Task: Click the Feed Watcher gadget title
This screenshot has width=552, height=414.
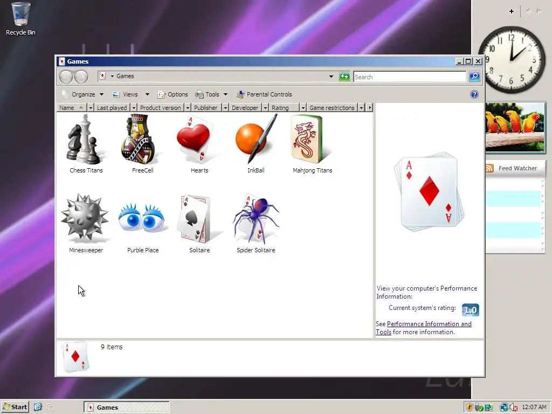Action: click(517, 168)
